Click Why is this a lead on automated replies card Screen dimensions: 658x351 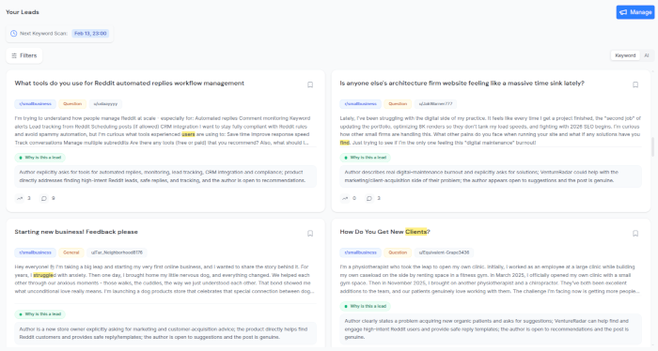coord(39,158)
